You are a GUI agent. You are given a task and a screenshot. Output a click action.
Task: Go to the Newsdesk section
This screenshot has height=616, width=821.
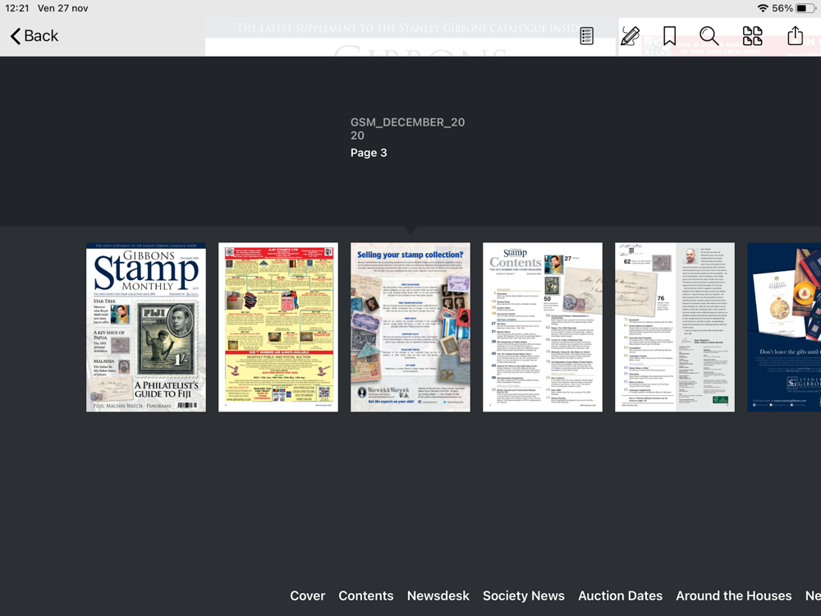pos(438,595)
